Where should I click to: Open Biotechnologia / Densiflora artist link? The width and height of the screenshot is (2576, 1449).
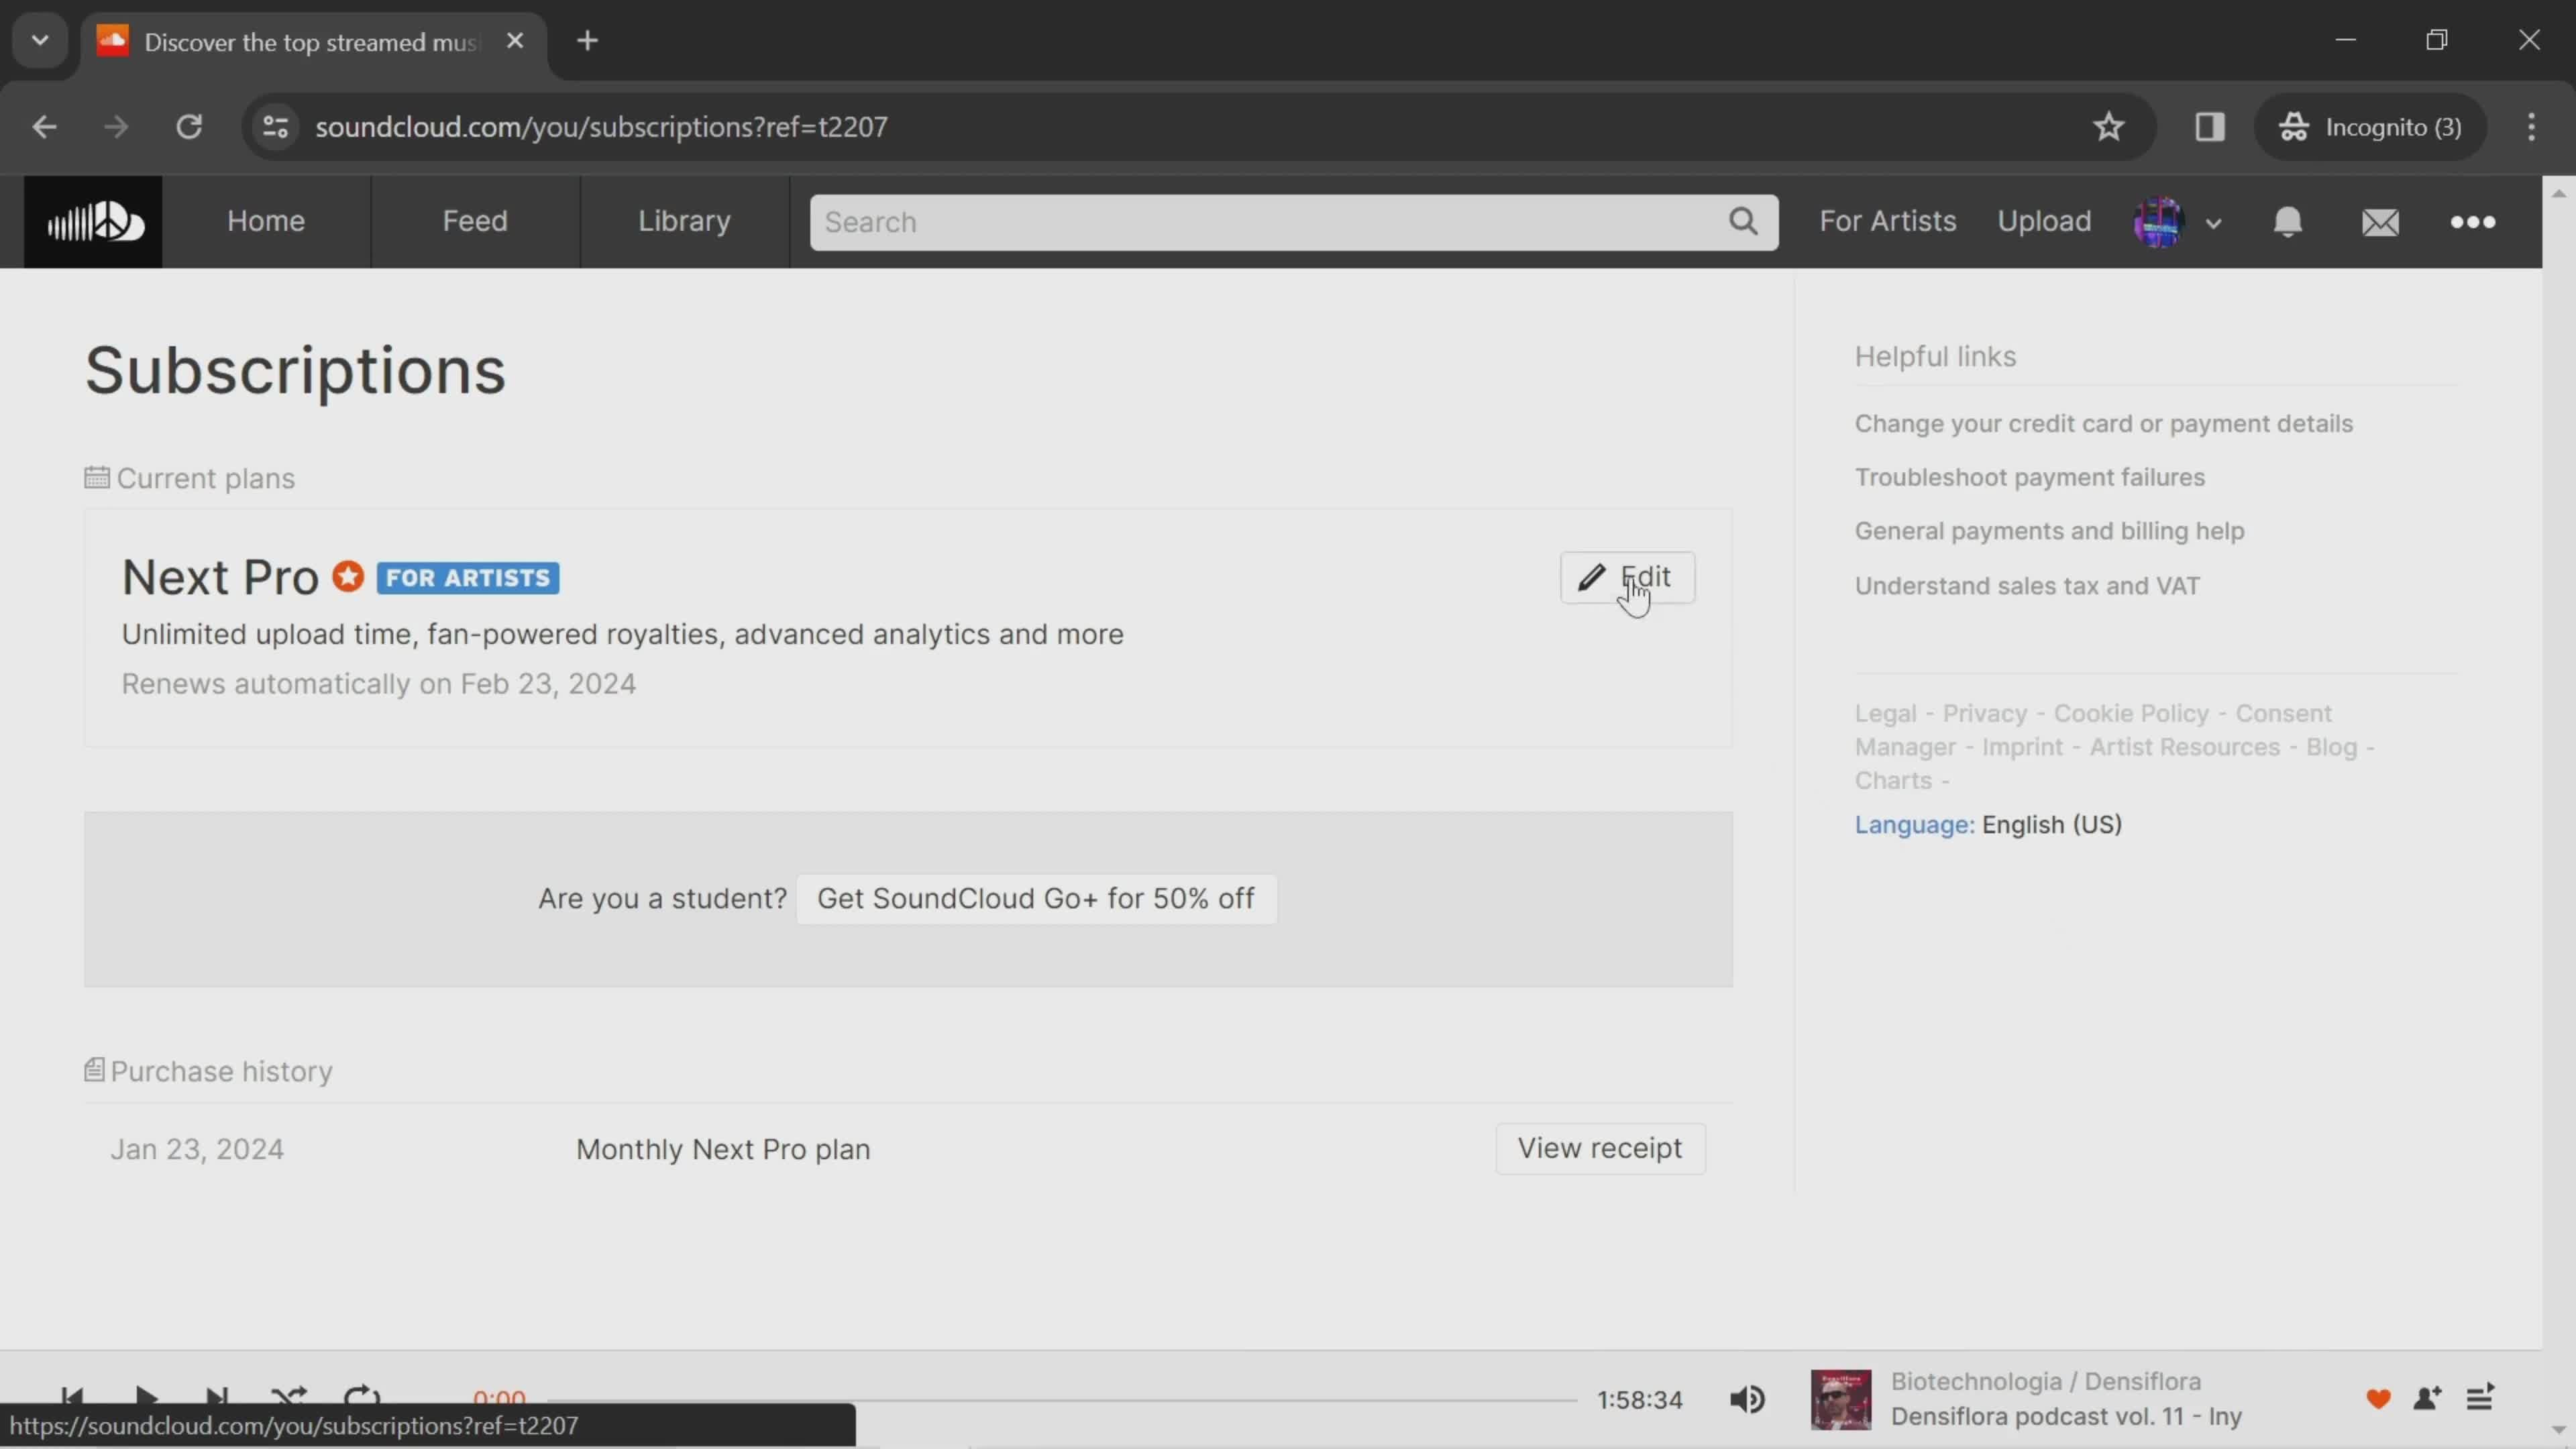[x=2045, y=1381]
